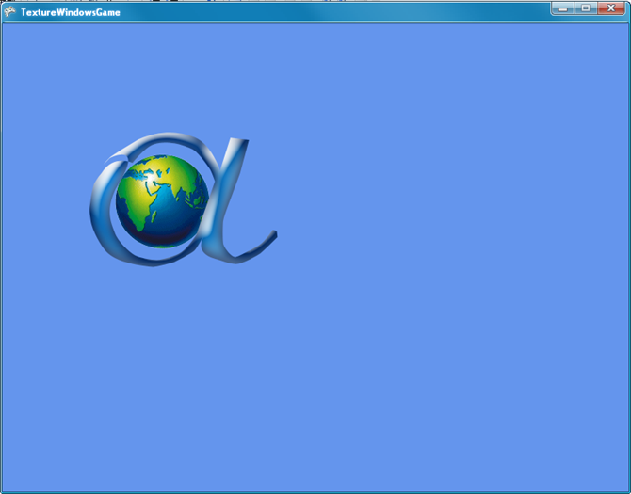The width and height of the screenshot is (631, 494).
Task: Click the TextureWindowsGame title bar app icon
Action: (9, 12)
